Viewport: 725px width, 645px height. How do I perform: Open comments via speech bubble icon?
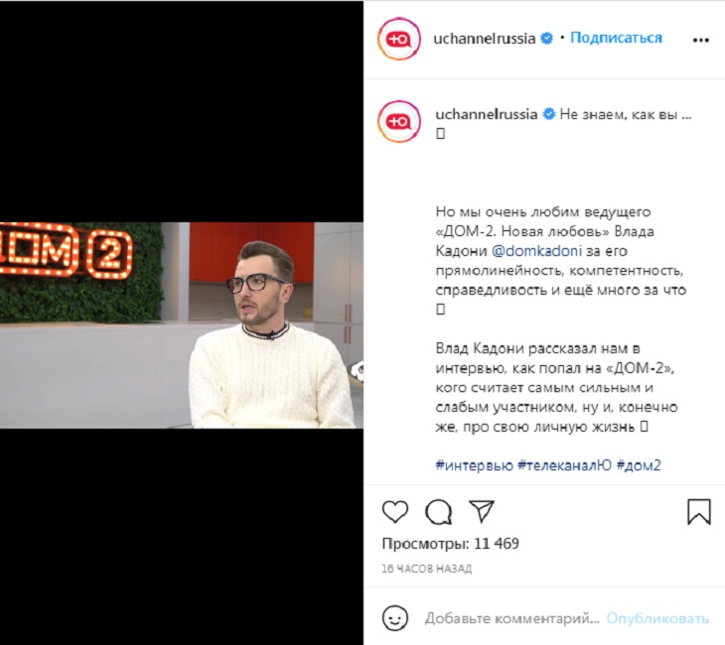(x=438, y=511)
